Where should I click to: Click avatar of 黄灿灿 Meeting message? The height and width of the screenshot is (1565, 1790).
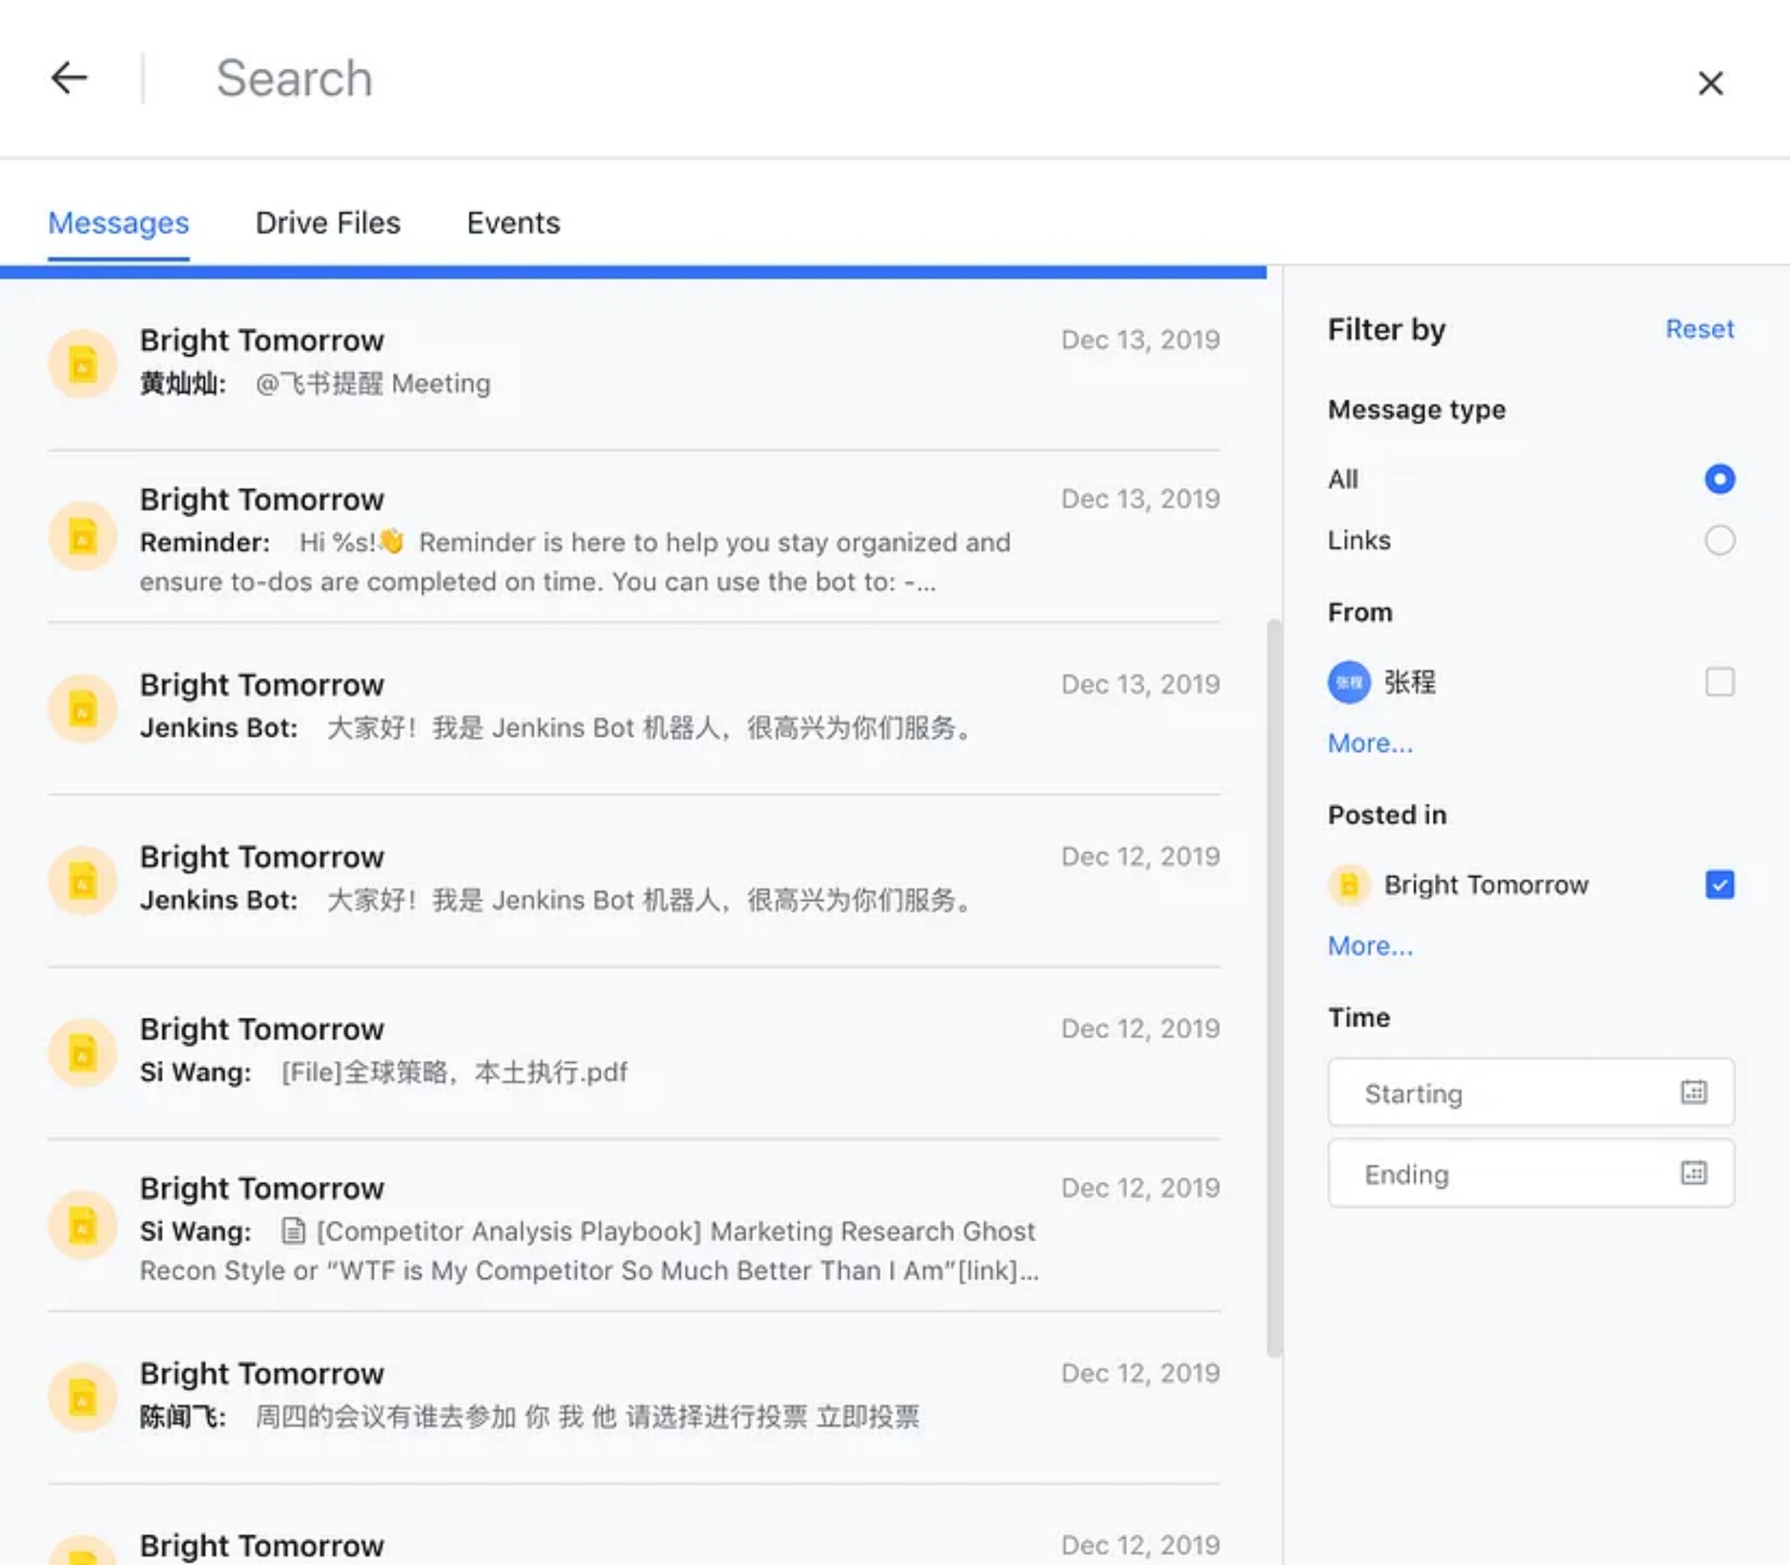83,364
